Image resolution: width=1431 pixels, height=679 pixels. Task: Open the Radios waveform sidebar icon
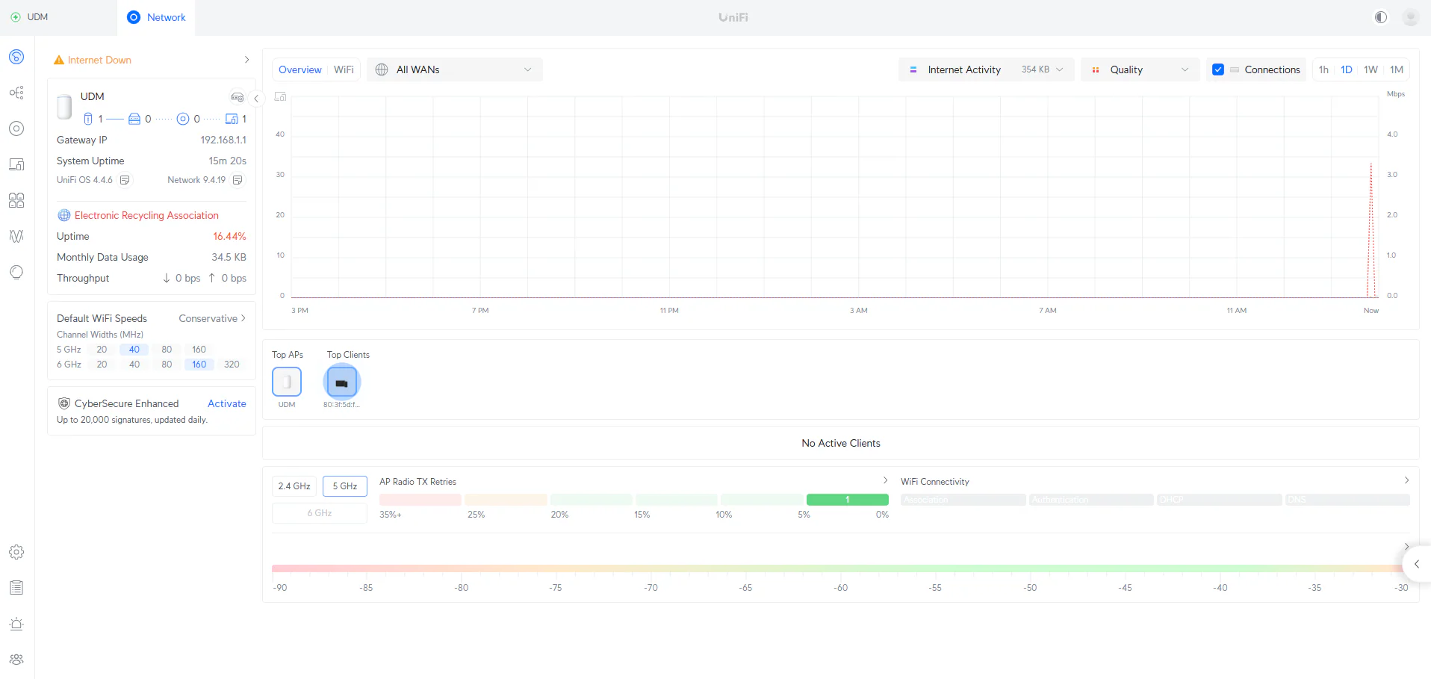16,236
